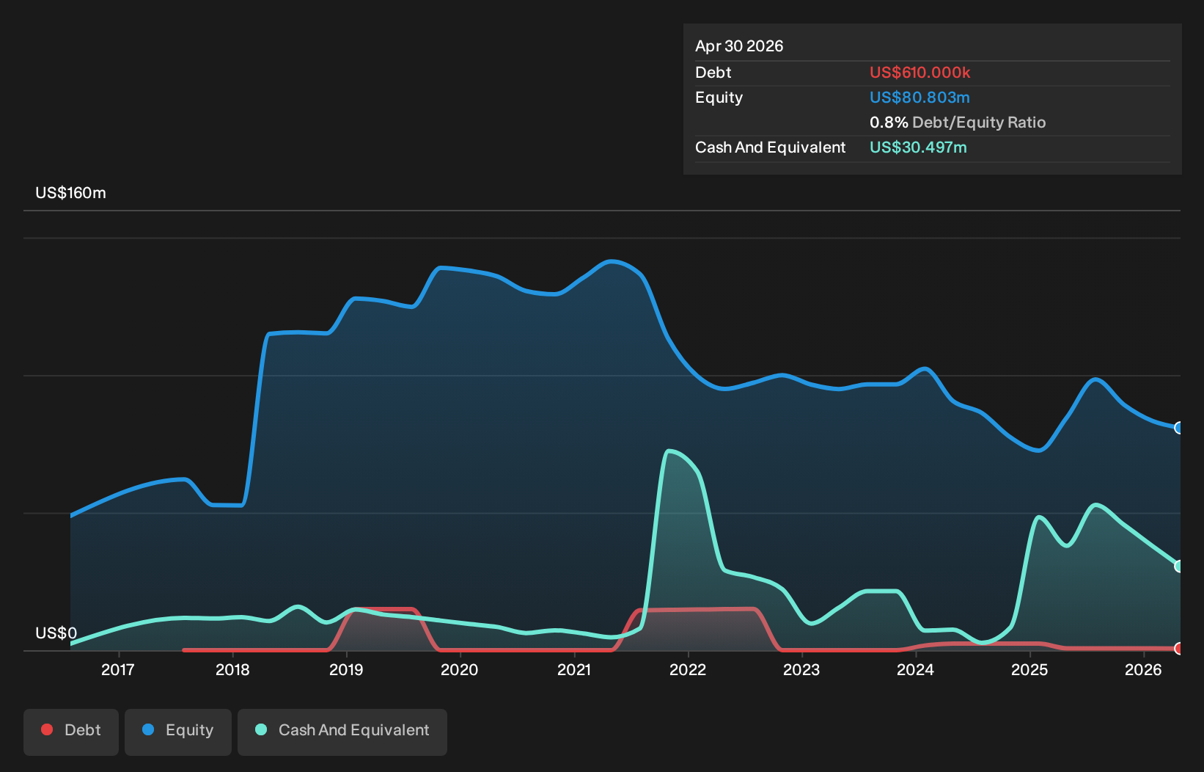
Task: Click the 2019 x-axis label
Action: pyautogui.click(x=346, y=669)
